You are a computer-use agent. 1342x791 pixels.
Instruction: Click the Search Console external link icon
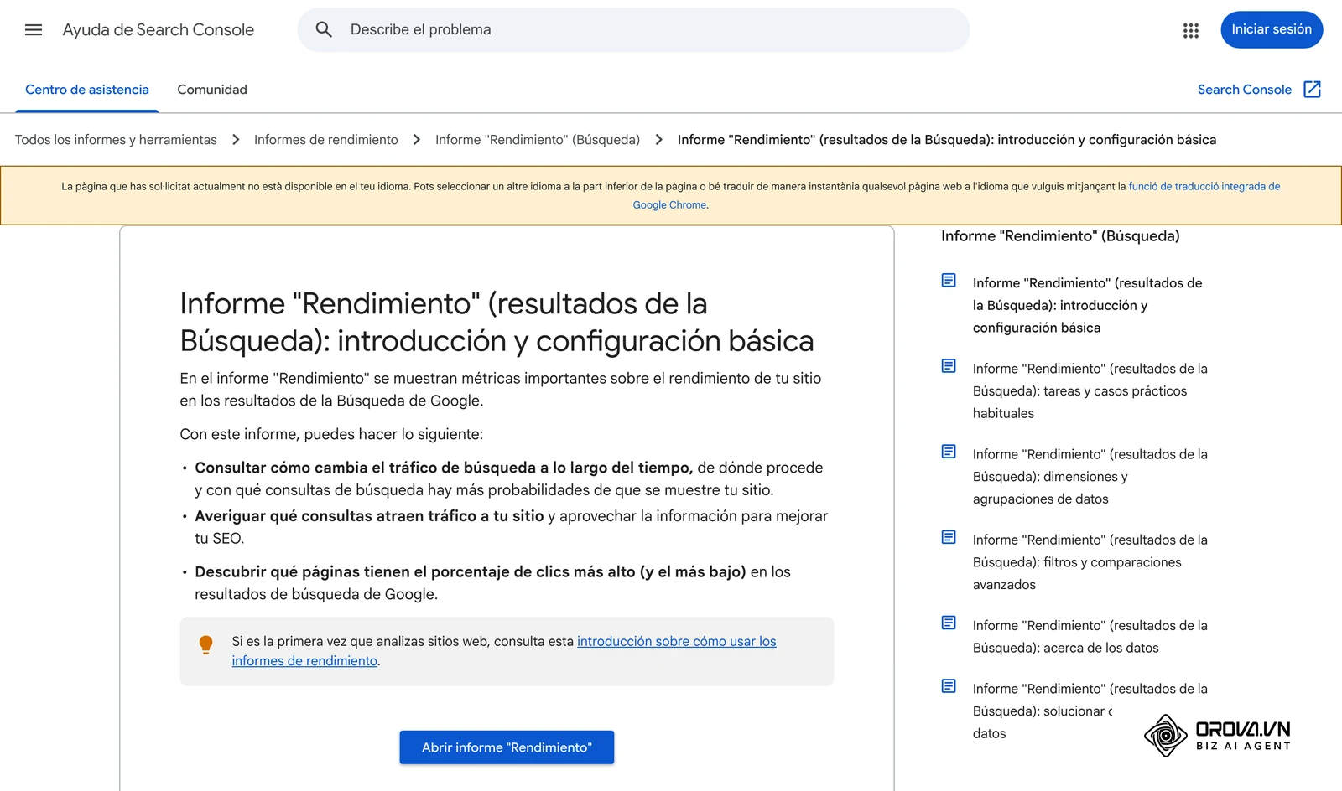pos(1313,90)
